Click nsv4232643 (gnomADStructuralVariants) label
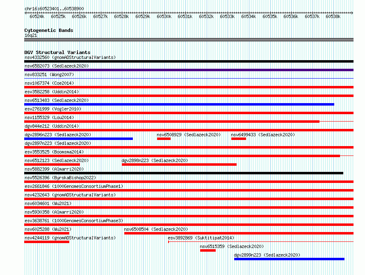Image resolution: width=365 pixels, height=275 pixels. click(x=70, y=195)
